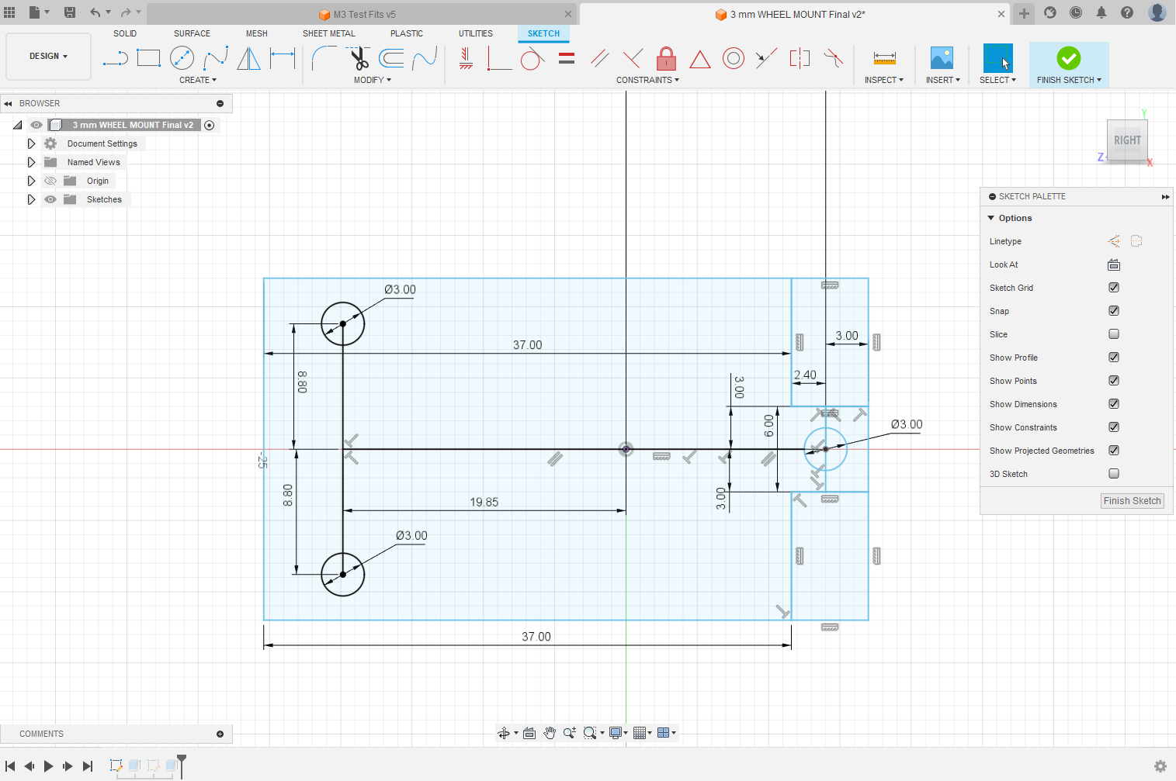Disable the Sketch Grid checkbox

pyautogui.click(x=1114, y=288)
